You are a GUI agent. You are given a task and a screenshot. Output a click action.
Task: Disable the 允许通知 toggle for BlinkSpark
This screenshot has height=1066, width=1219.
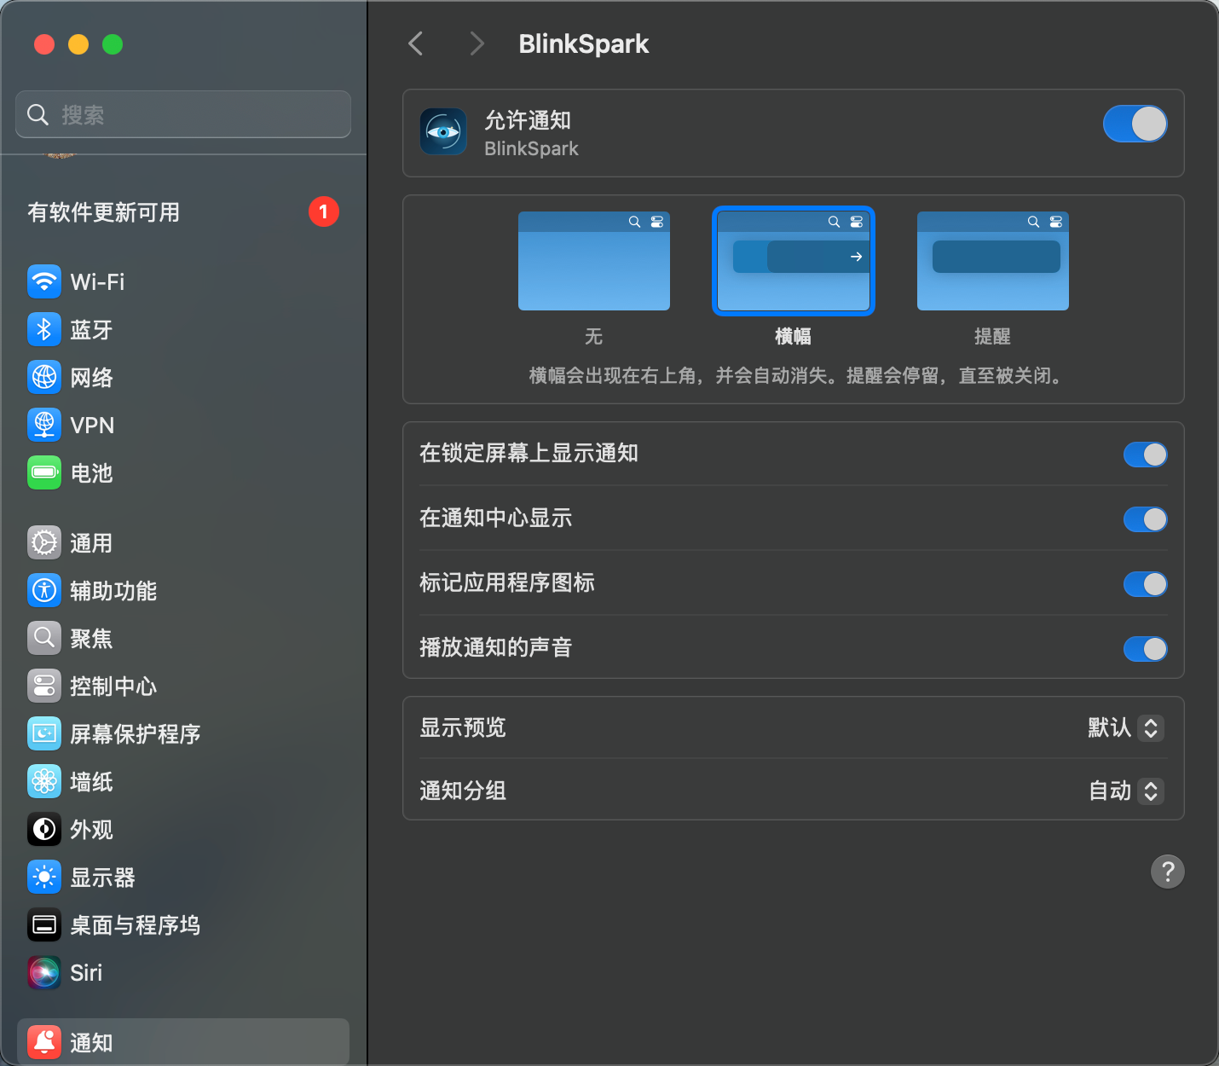[1135, 125]
